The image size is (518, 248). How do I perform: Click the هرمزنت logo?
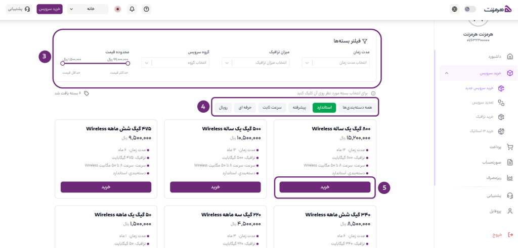tap(498, 9)
